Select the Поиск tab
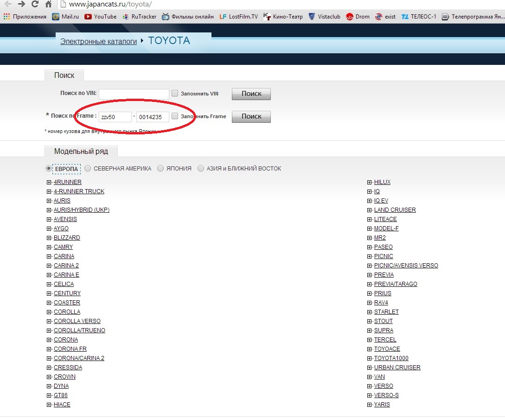505x418 pixels. [x=64, y=76]
